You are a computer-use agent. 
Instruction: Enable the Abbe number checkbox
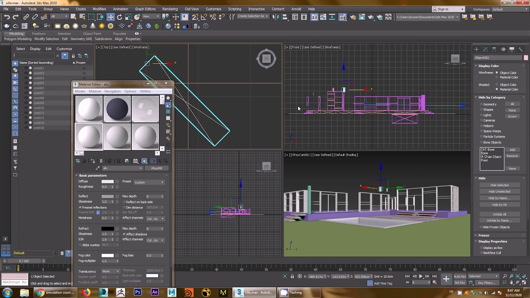click(80, 245)
